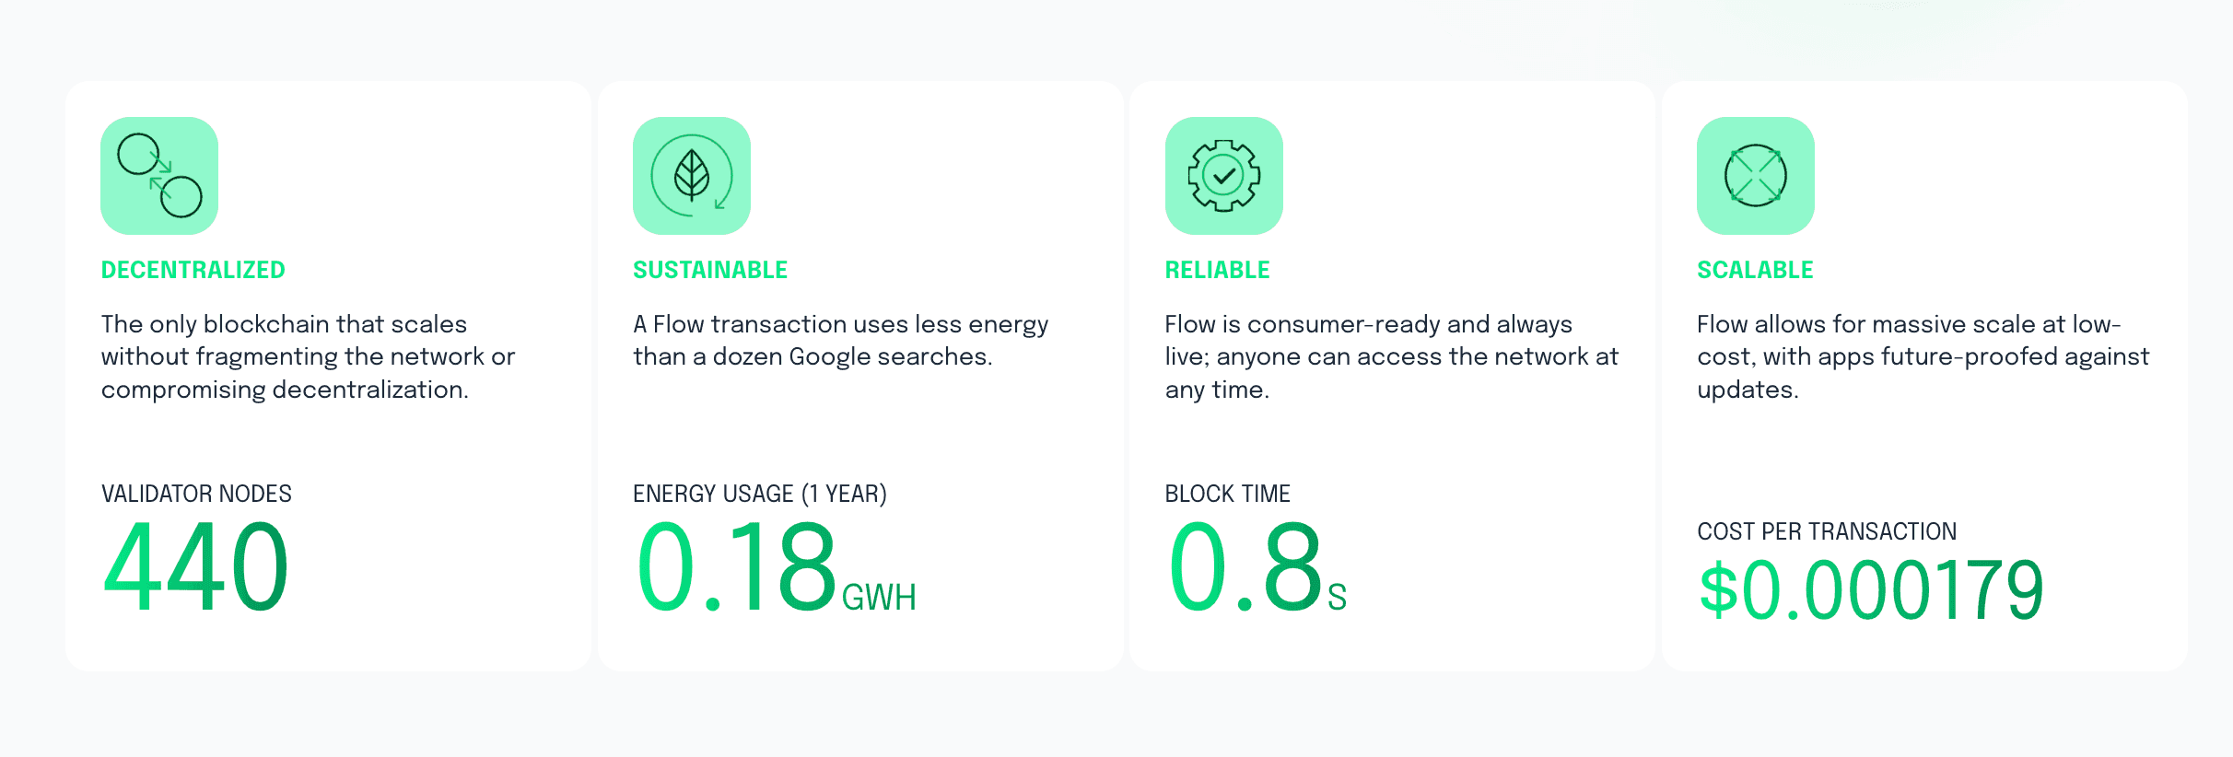Click the blockchain that scales description
Viewport: 2233px width, 757px height.
308,357
